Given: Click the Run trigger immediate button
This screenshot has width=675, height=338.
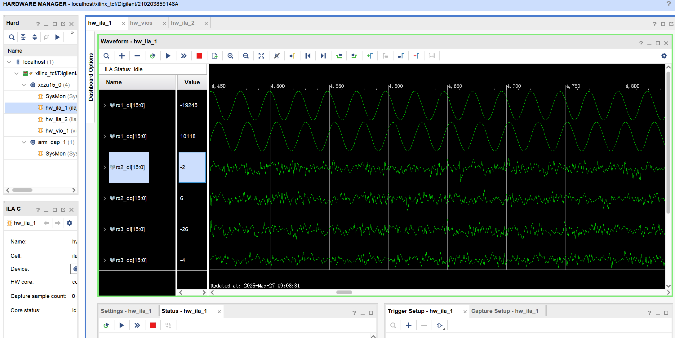Looking at the screenshot, I should pos(184,56).
